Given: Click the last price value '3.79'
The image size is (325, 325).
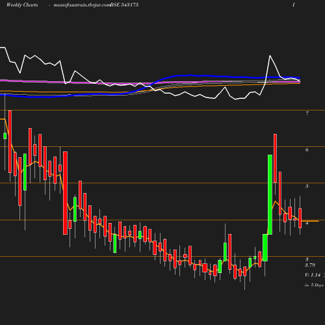Looking at the screenshot, I should pyautogui.click(x=310, y=265).
